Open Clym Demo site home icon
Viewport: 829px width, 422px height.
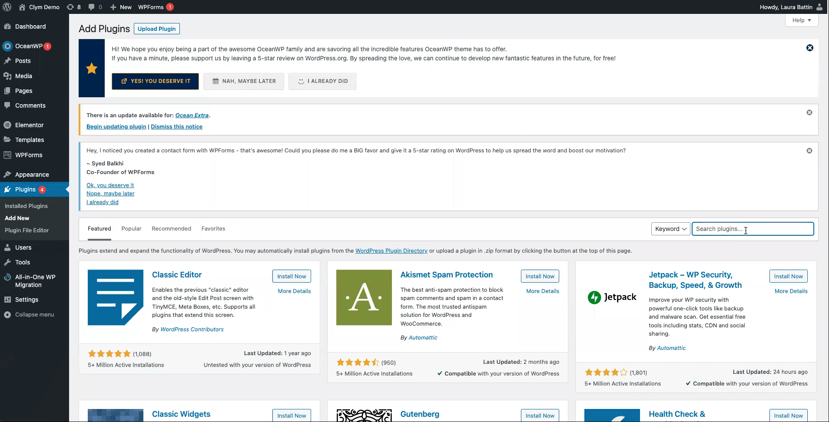[22, 7]
